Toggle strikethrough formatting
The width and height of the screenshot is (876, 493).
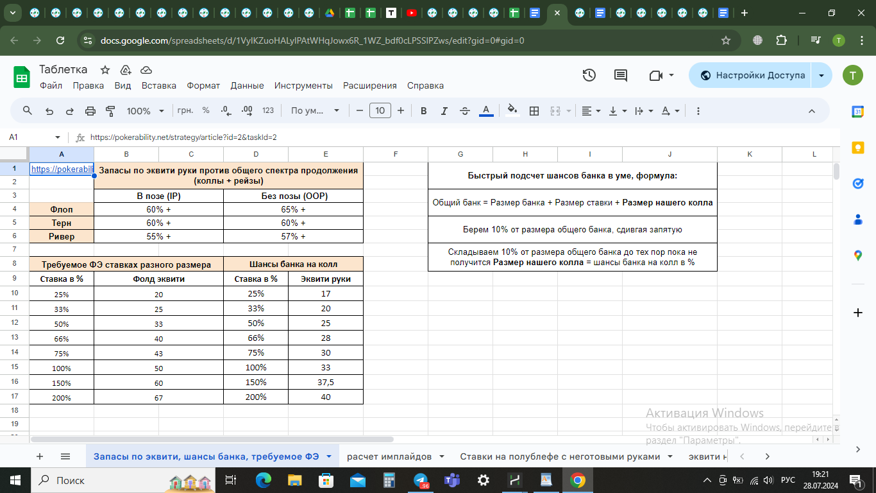pyautogui.click(x=465, y=110)
